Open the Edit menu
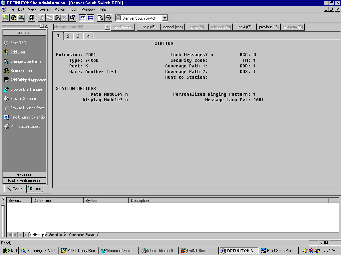341x255 pixels. click(x=21, y=9)
